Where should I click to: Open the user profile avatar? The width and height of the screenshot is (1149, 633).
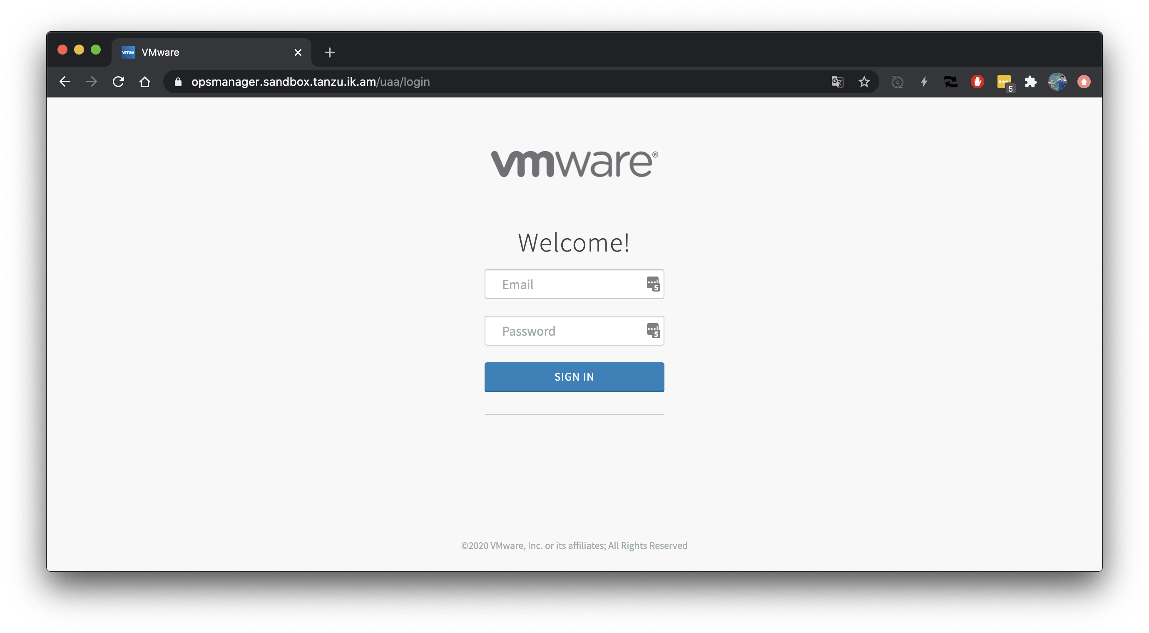point(1057,82)
